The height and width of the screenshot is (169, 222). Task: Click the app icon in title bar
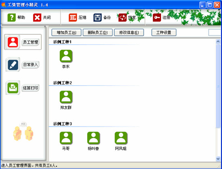(x=4, y=5)
